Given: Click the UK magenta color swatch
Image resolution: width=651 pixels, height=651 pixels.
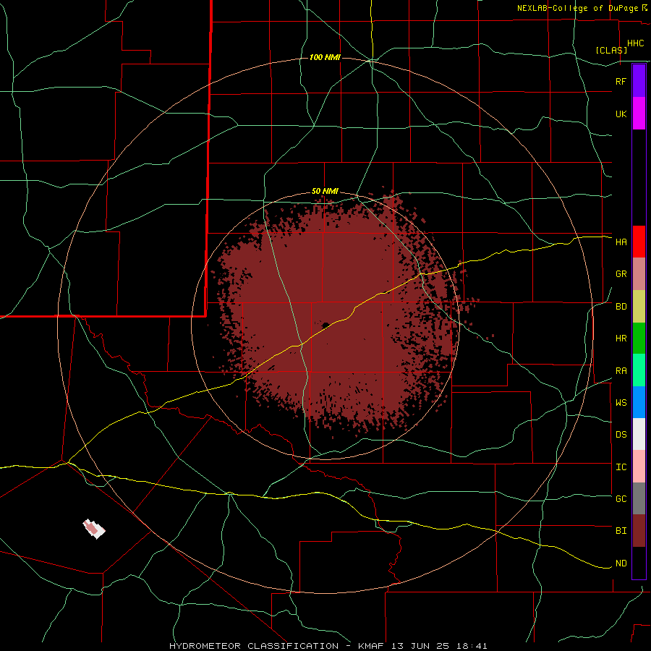Looking at the screenshot, I should [639, 114].
